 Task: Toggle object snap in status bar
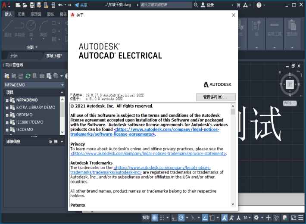(x=212, y=218)
